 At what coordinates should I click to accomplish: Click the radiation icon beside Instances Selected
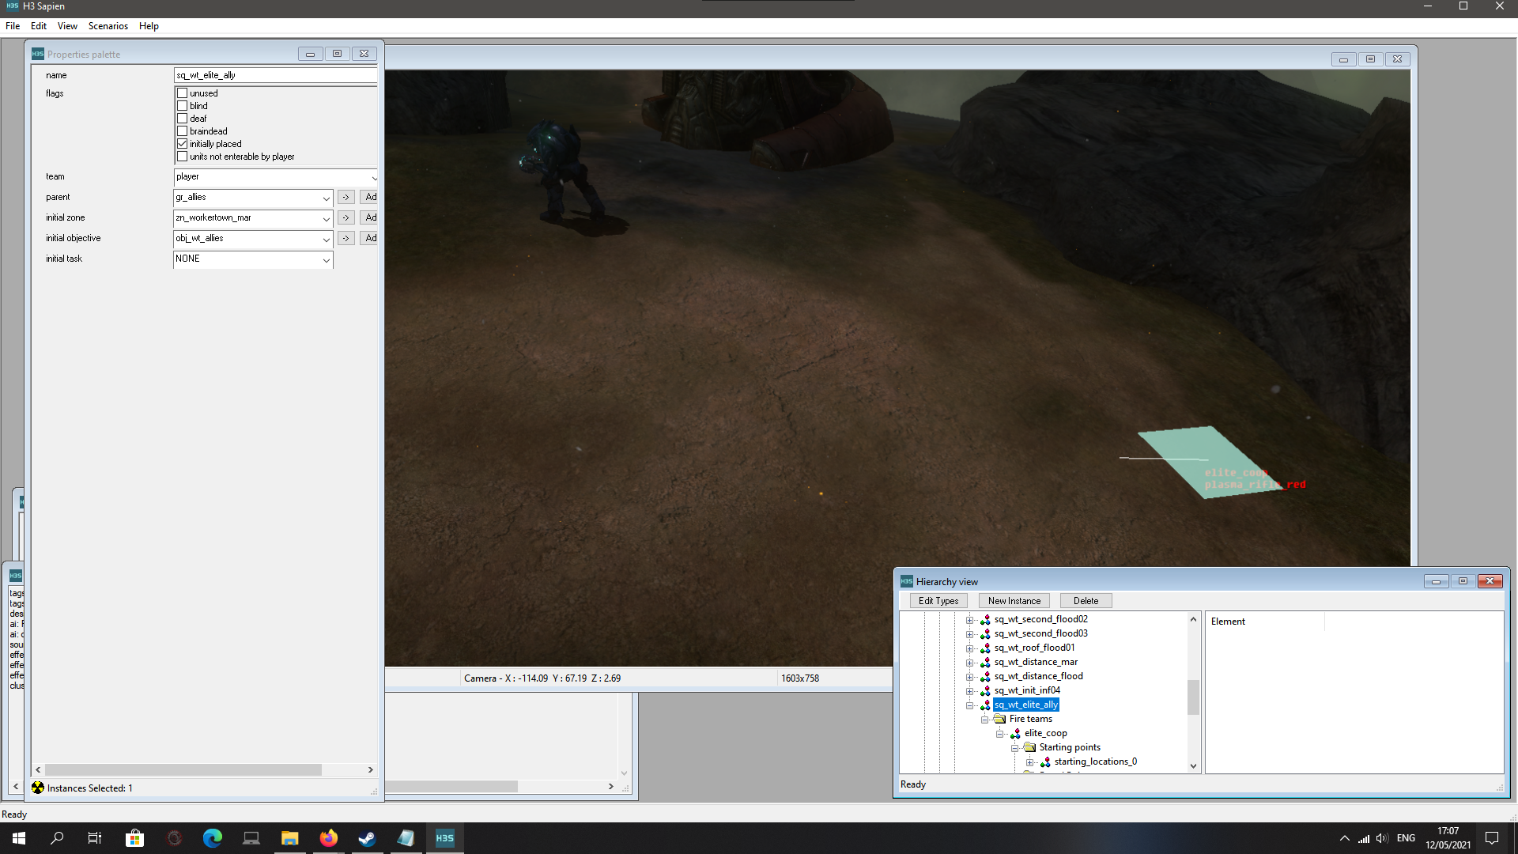click(38, 788)
